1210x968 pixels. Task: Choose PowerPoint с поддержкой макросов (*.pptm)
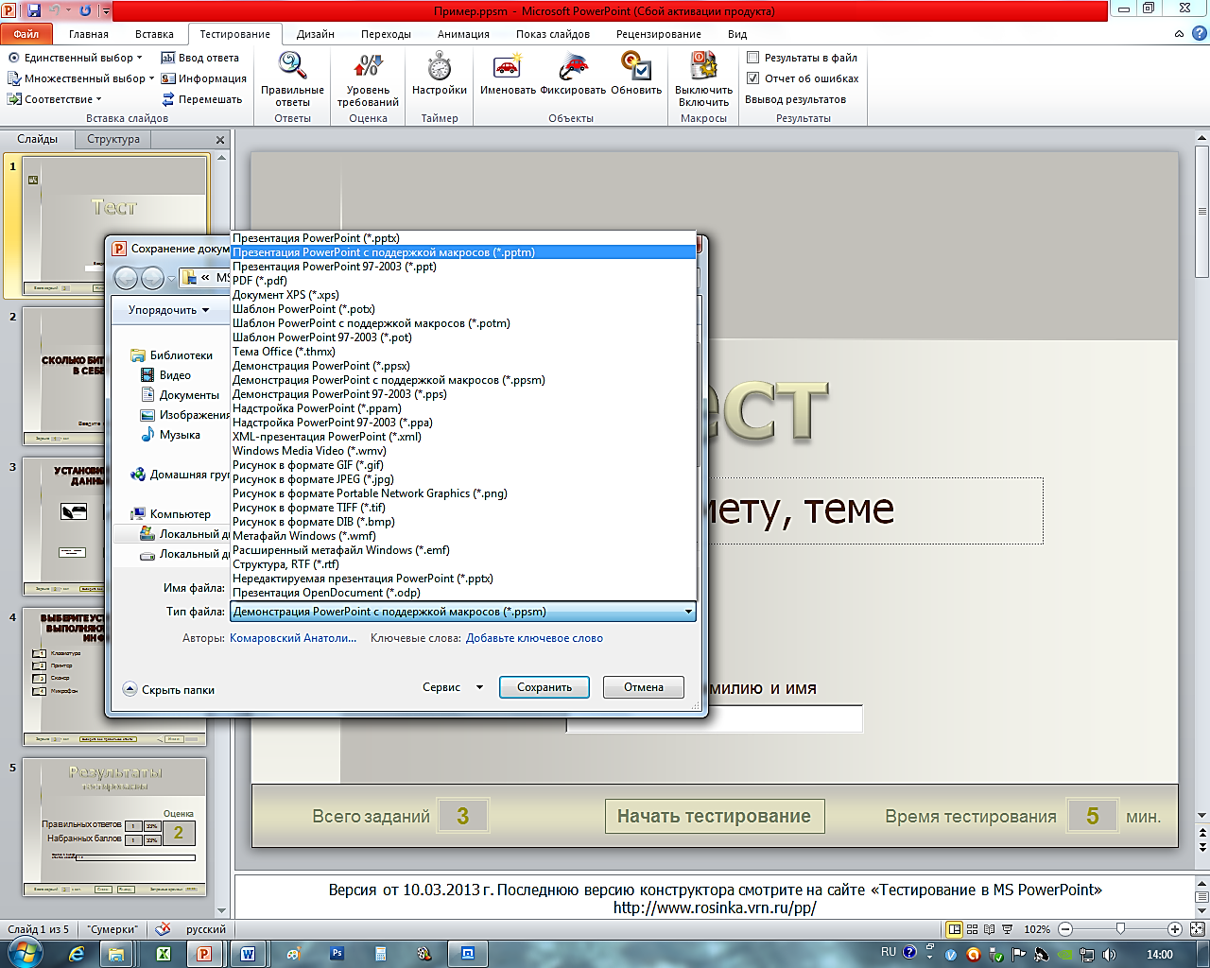click(463, 252)
